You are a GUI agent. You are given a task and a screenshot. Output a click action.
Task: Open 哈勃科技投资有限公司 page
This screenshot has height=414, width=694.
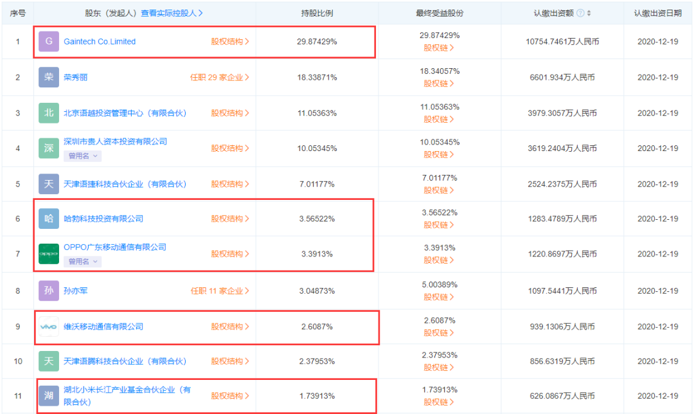pyautogui.click(x=103, y=219)
